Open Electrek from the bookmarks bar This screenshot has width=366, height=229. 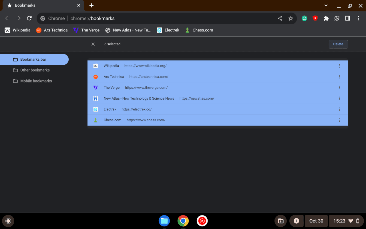tap(168, 30)
